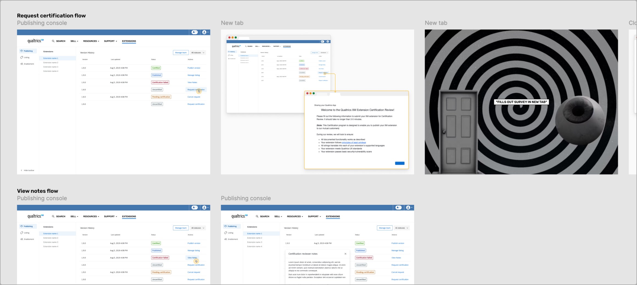
Task: Click the Pending certification badge in the view notes flow frame
Action: (161, 272)
